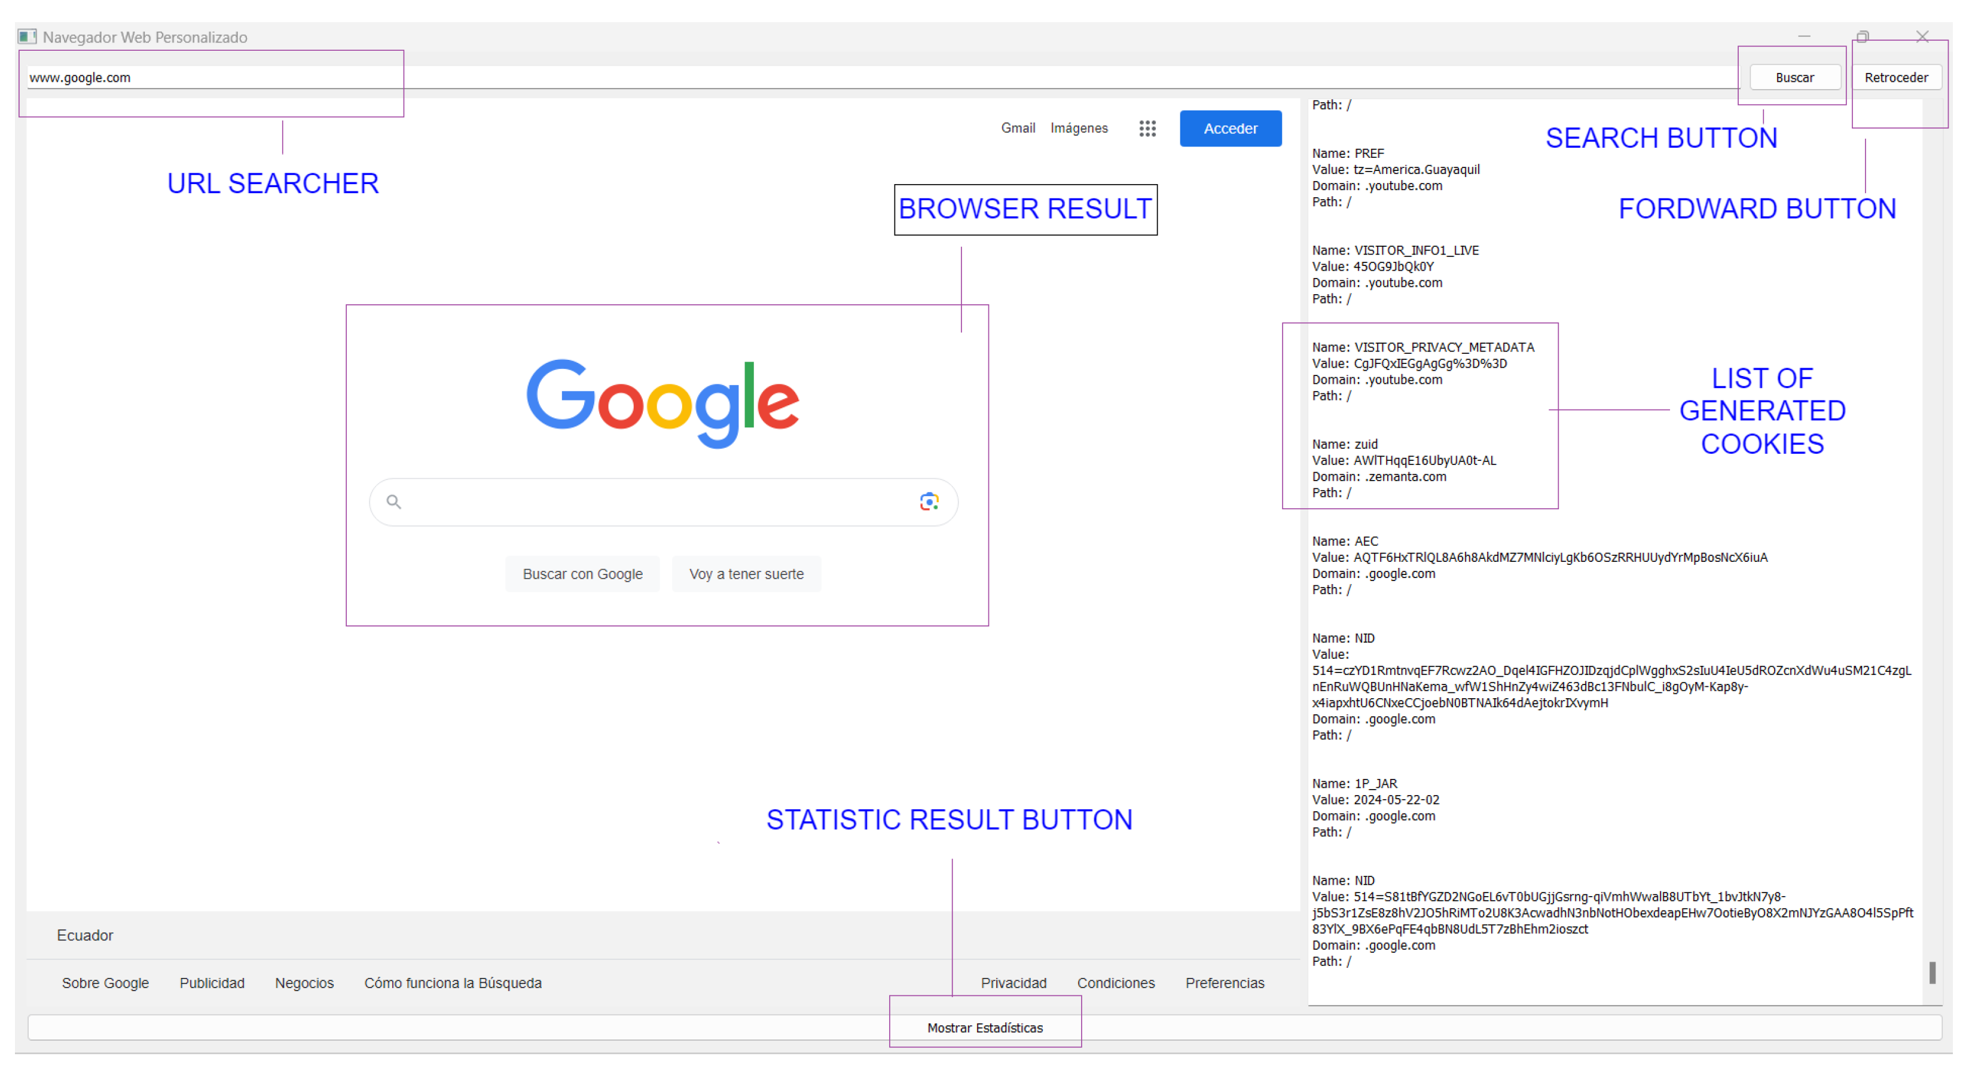
Task: Click Voy a tener suerte button
Action: (746, 574)
